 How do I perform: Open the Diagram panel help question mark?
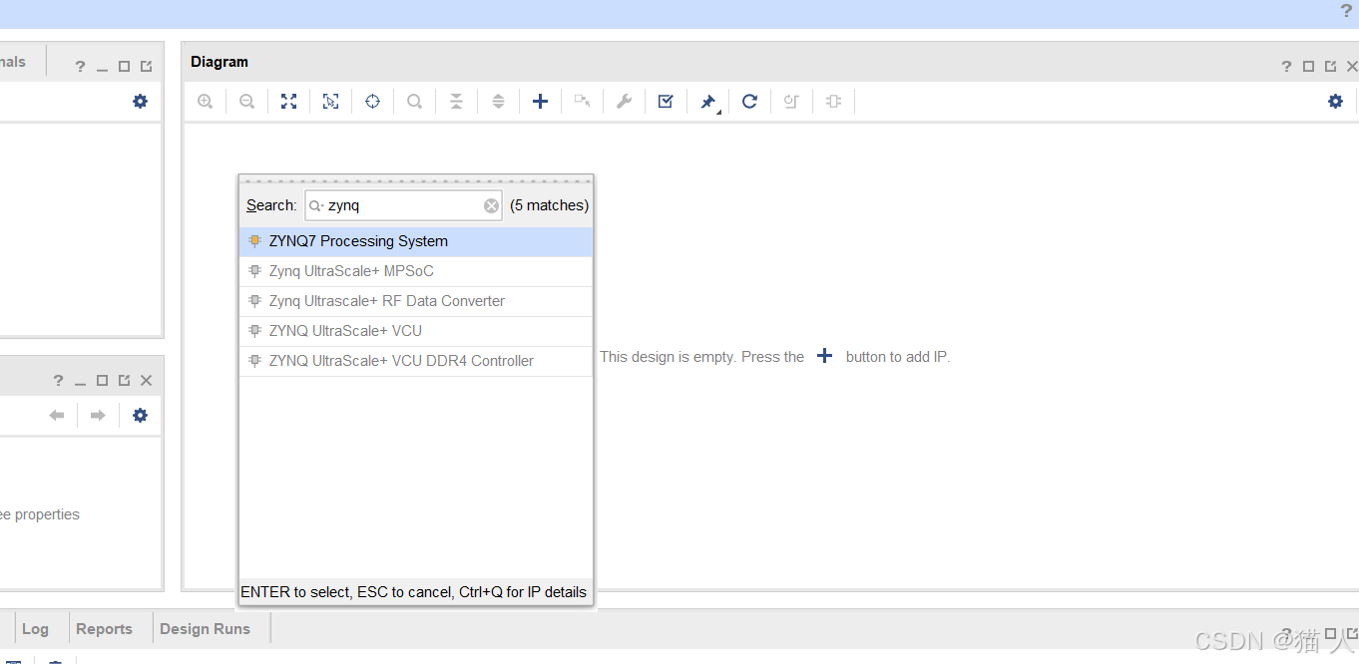coord(1287,66)
